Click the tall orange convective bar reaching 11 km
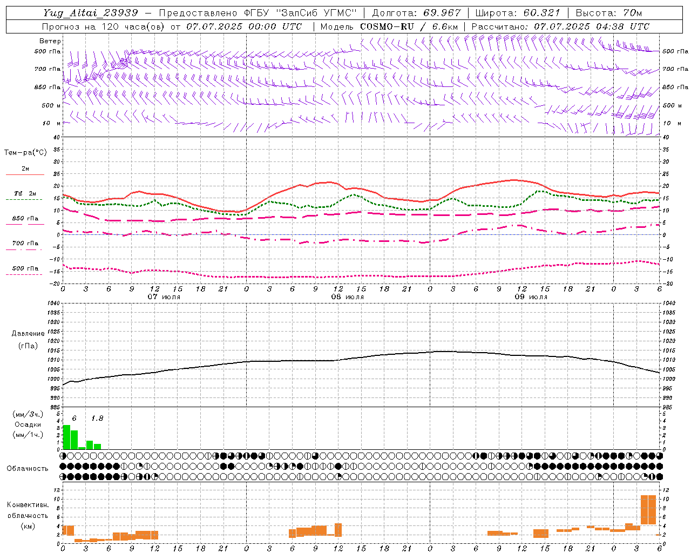 click(x=648, y=510)
